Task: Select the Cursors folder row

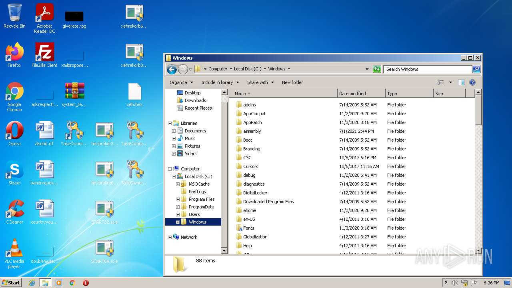Action: (x=352, y=166)
